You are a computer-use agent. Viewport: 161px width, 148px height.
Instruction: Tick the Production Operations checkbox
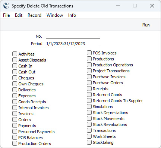click(89, 65)
